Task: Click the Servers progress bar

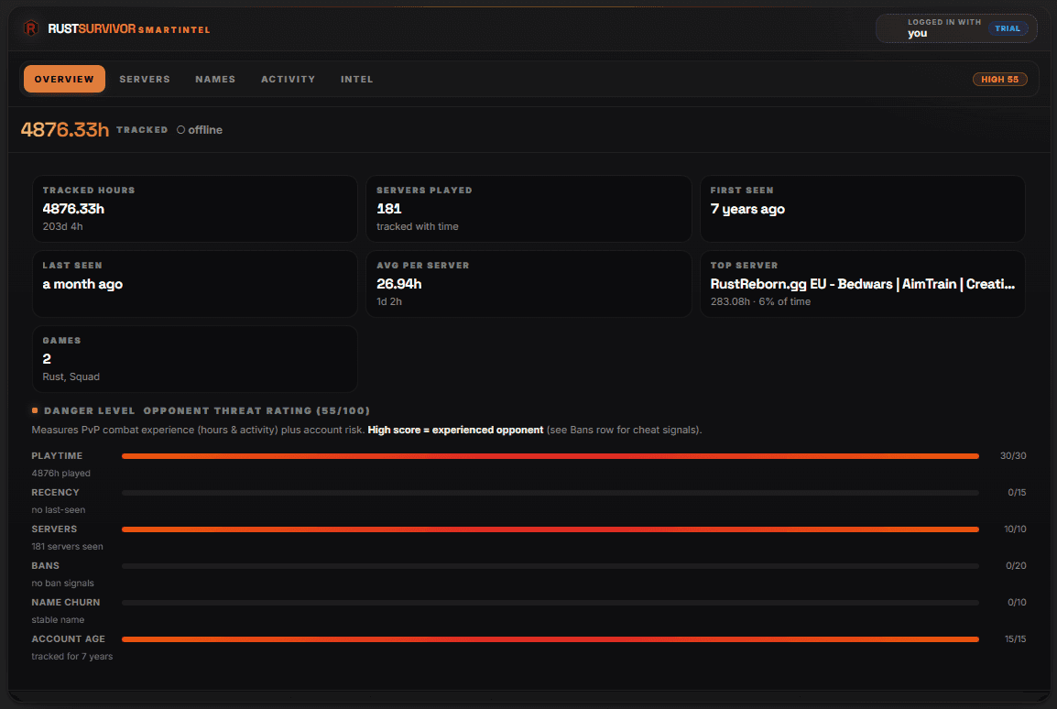Action: click(x=550, y=529)
